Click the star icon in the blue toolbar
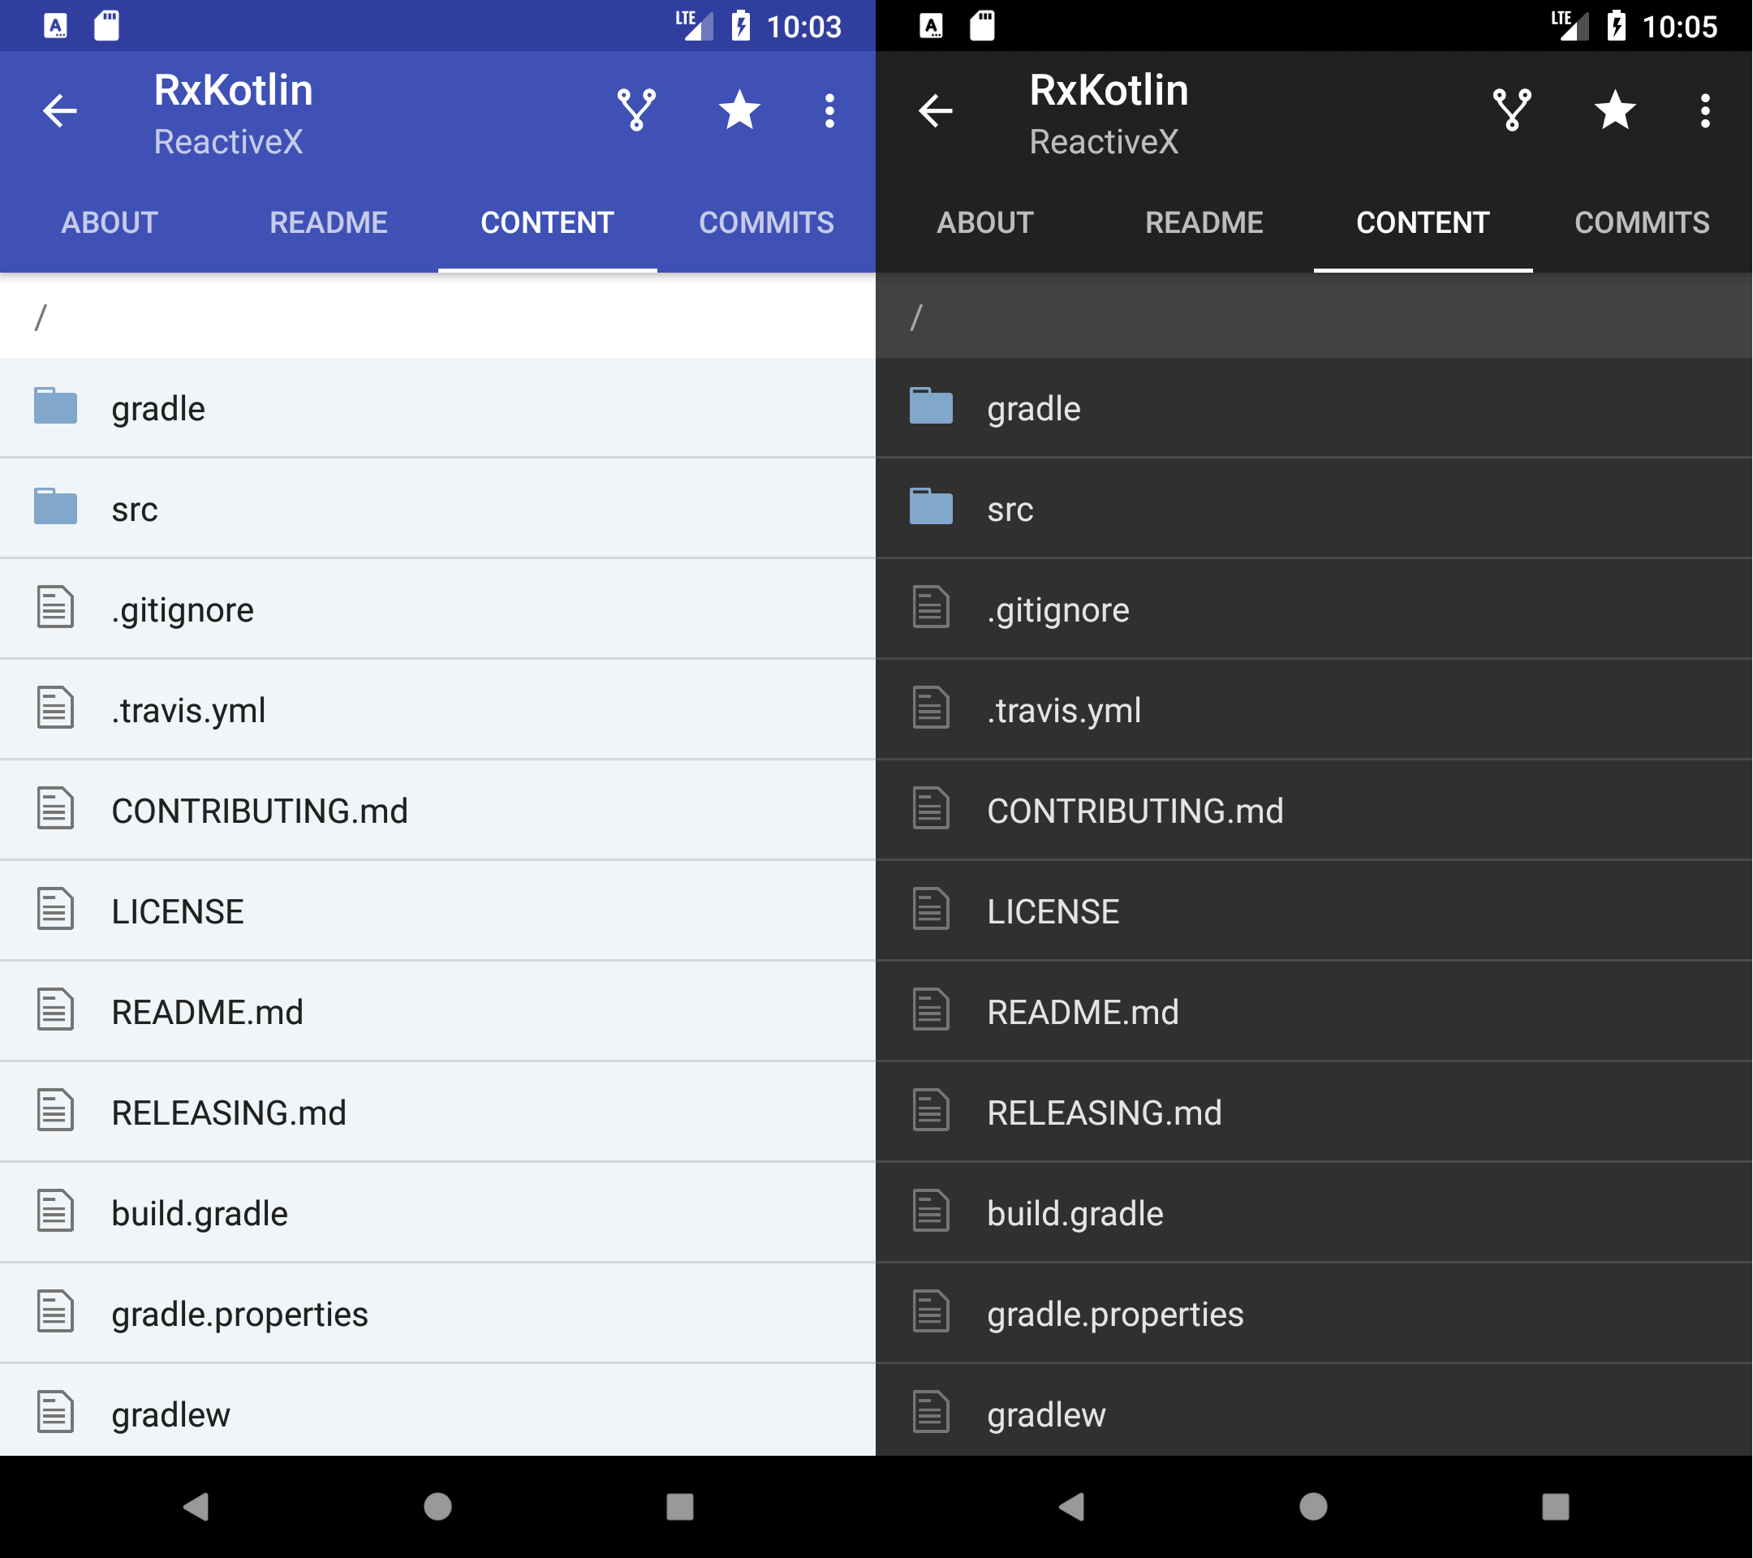 click(x=739, y=110)
